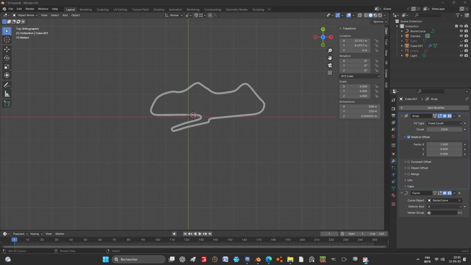Screen dimensions: 471x265
Task: Enable the Merge checkbox
Action: click(409, 174)
